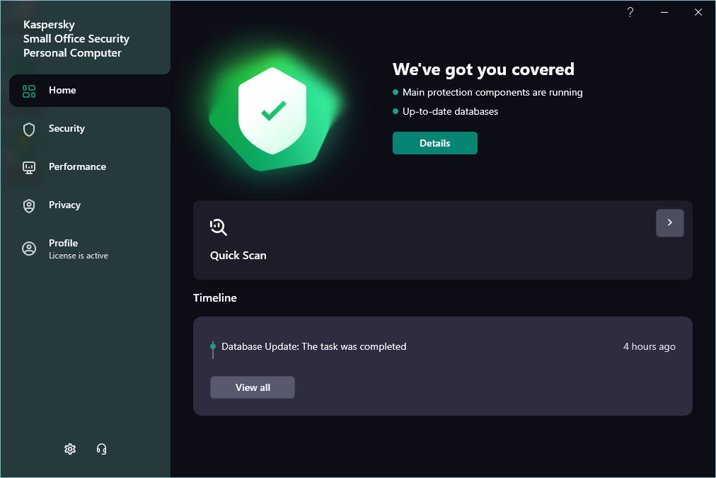Click the "License is active" text
This screenshot has height=478, width=716.
[x=79, y=256]
